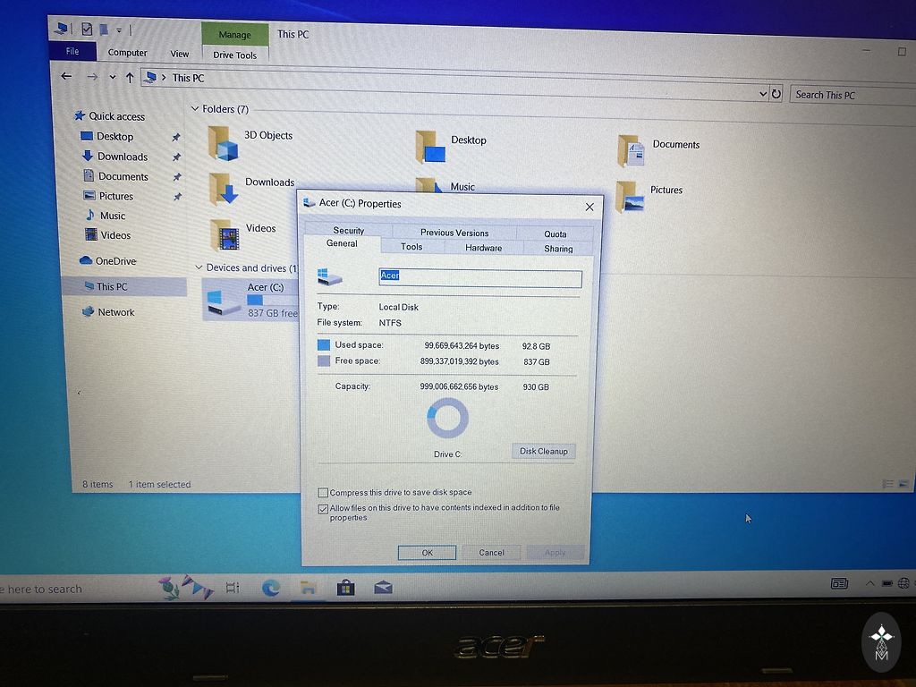Open the Documents folder in Folders section
The image size is (916, 687).
632,149
